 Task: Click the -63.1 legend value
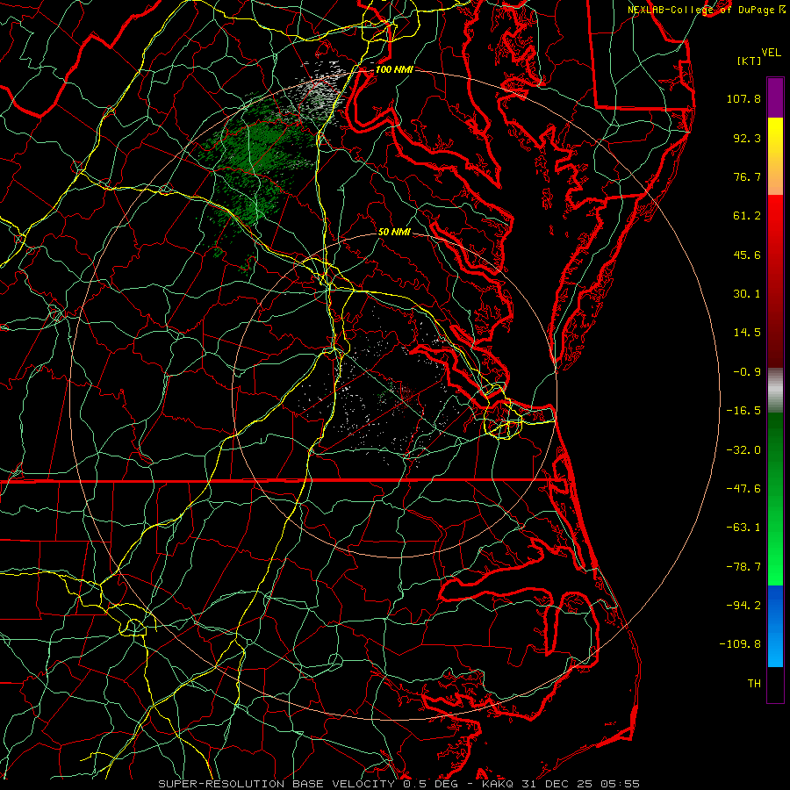743,528
